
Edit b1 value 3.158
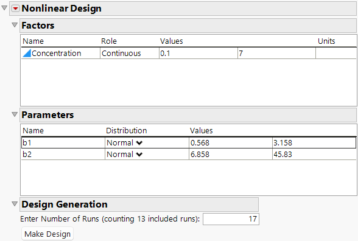click(314, 143)
